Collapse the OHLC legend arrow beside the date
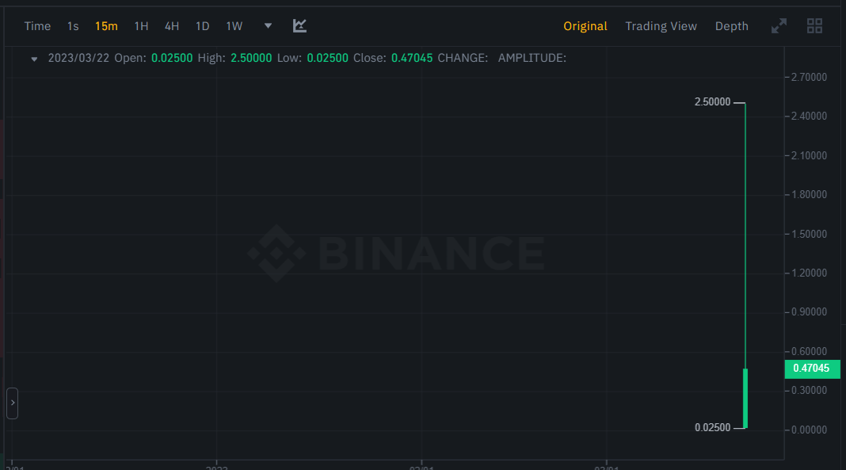Screen dimensions: 846x470 click(34, 59)
